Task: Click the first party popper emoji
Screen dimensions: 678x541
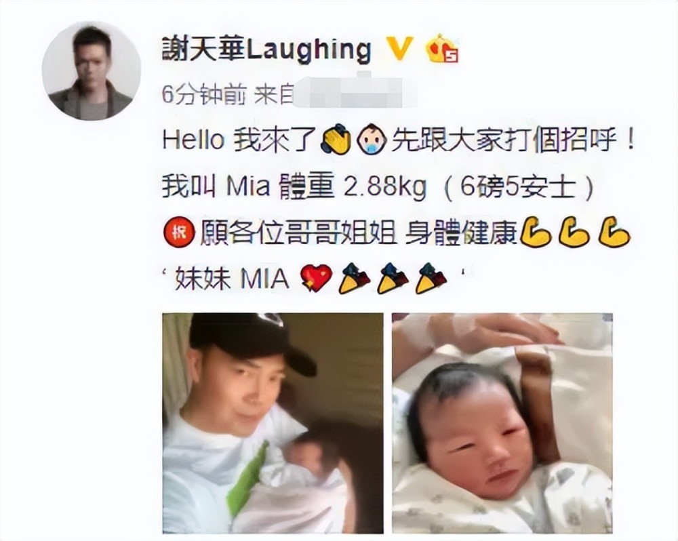Action: point(355,279)
